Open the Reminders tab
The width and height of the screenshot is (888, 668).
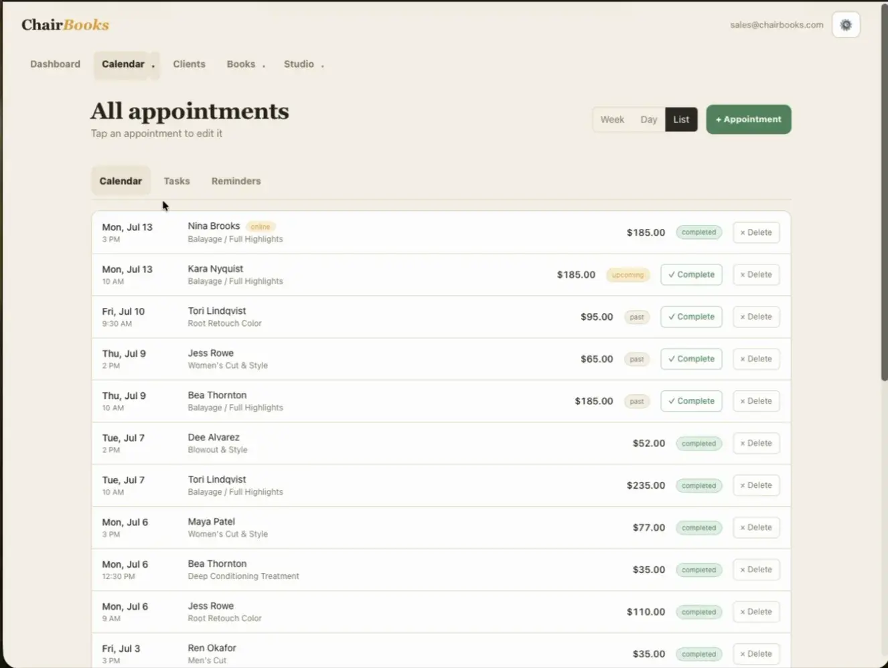coord(236,181)
